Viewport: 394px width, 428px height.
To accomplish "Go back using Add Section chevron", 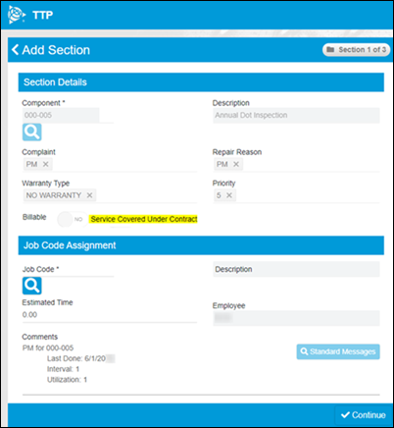I will click(15, 50).
